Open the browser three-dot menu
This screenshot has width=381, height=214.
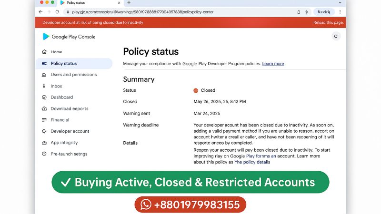coord(340,12)
